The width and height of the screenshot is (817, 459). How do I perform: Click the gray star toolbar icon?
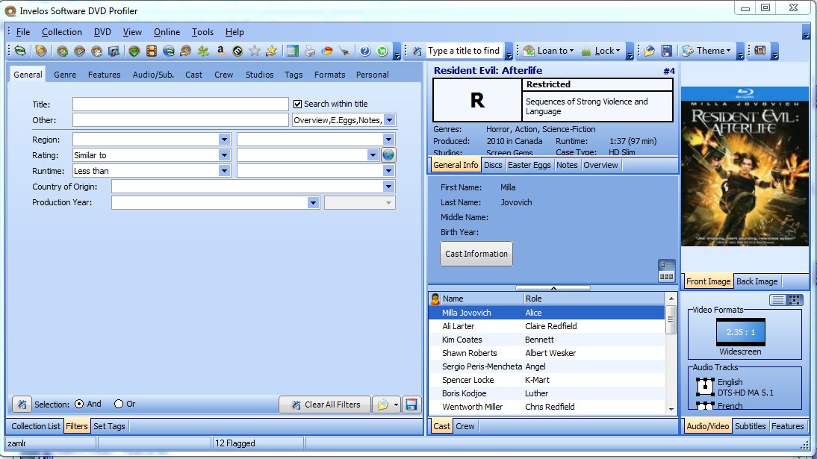[x=254, y=51]
